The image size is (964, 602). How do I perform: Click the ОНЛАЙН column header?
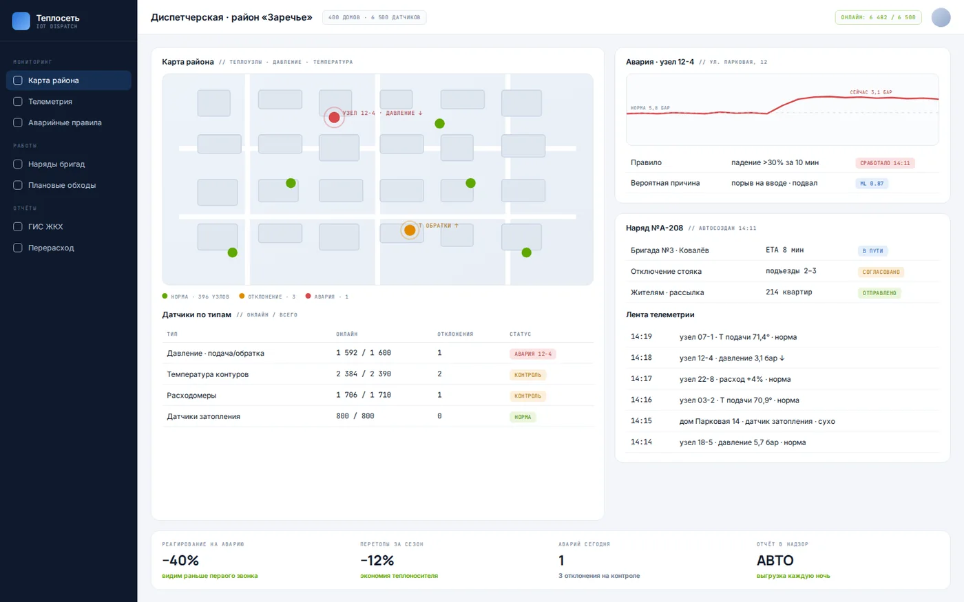coord(347,334)
